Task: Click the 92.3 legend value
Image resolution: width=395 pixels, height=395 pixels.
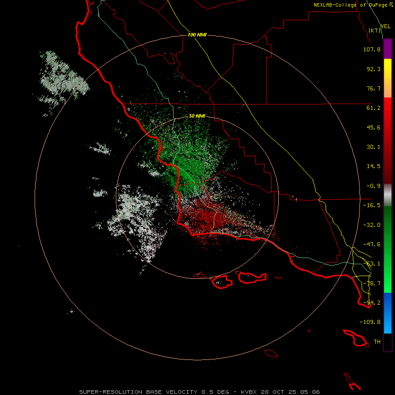Action: (x=373, y=69)
